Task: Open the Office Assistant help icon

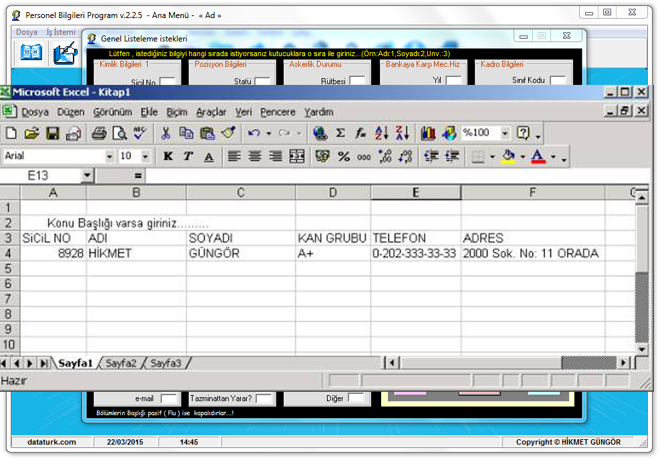Action: [x=524, y=133]
